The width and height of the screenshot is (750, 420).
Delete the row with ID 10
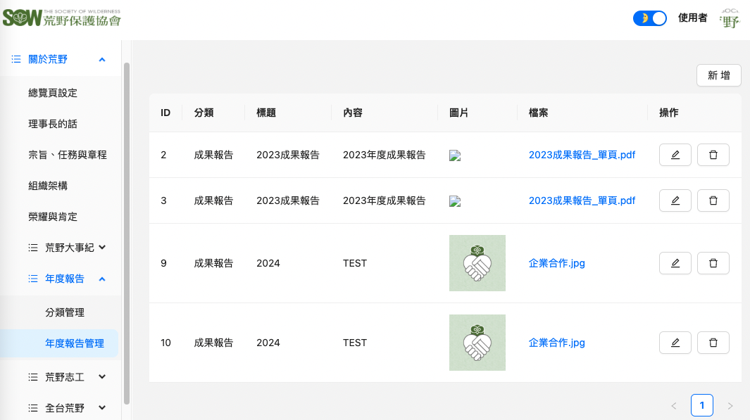coord(713,343)
